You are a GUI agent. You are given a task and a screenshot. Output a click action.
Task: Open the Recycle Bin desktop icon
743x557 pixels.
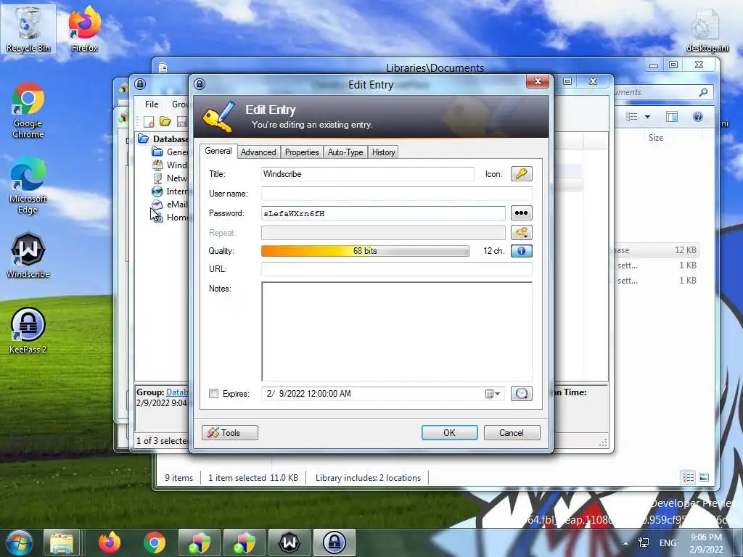28,28
